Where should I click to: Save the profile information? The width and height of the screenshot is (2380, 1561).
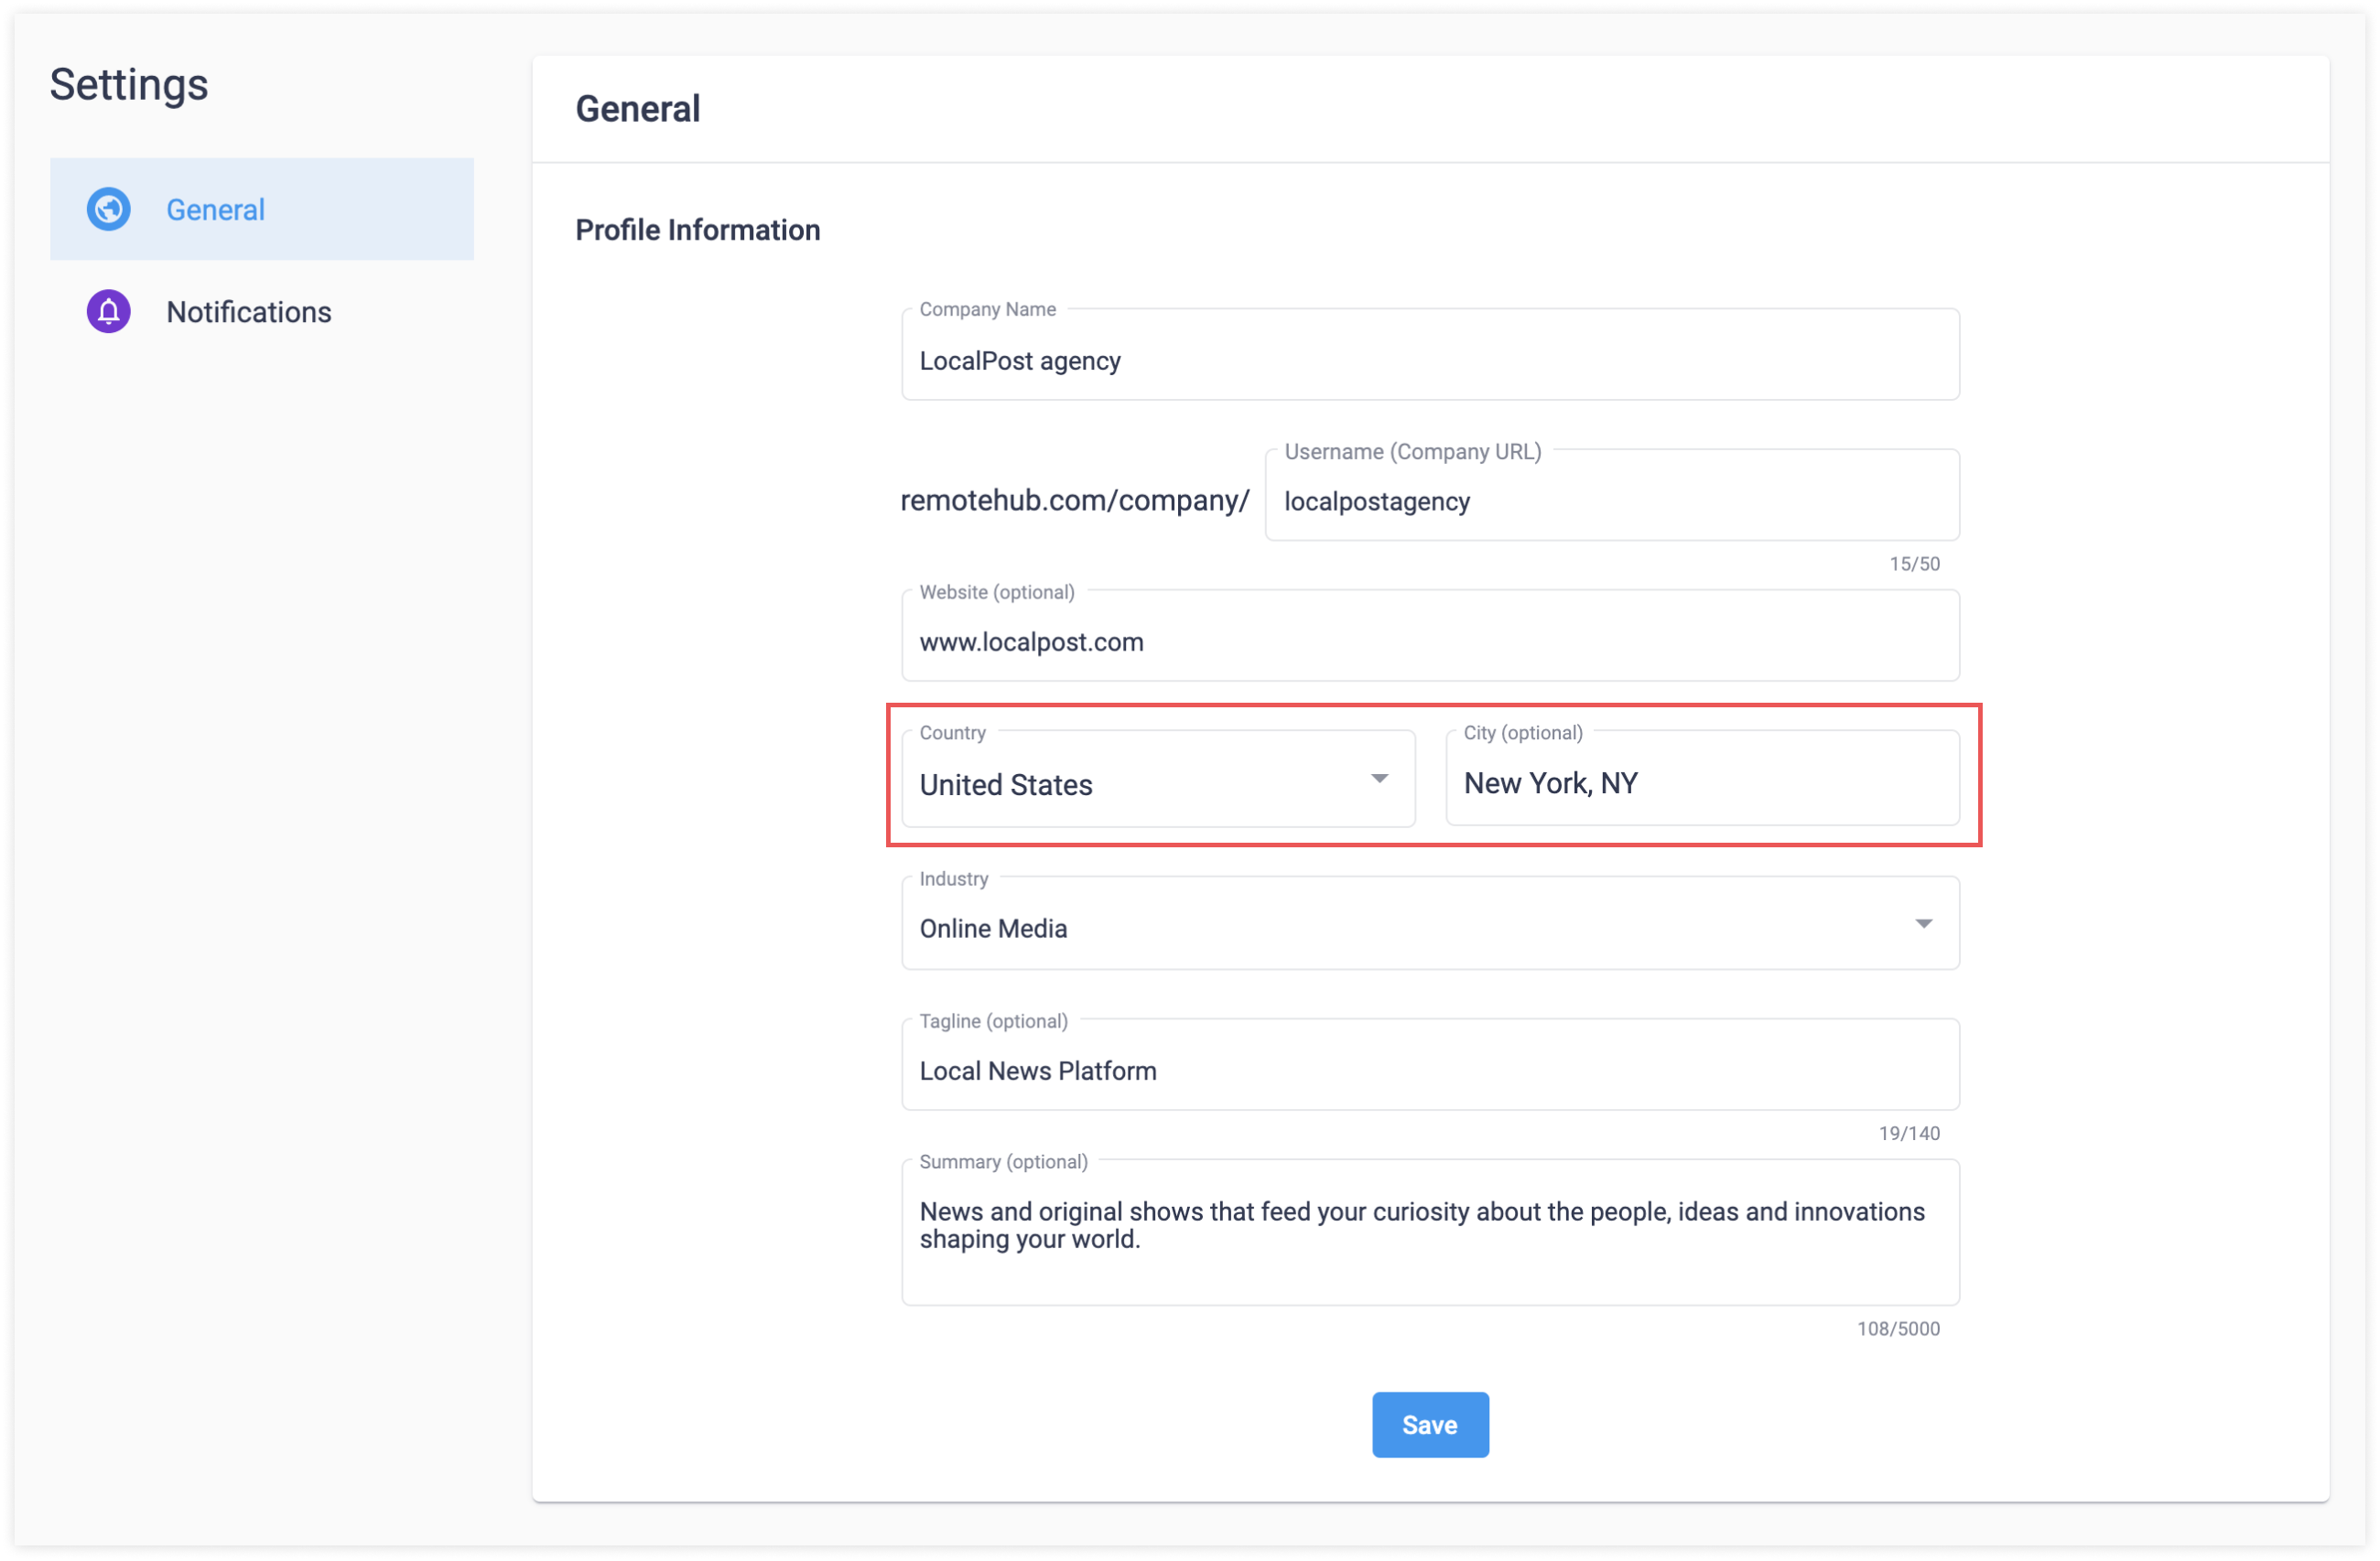1430,1425
